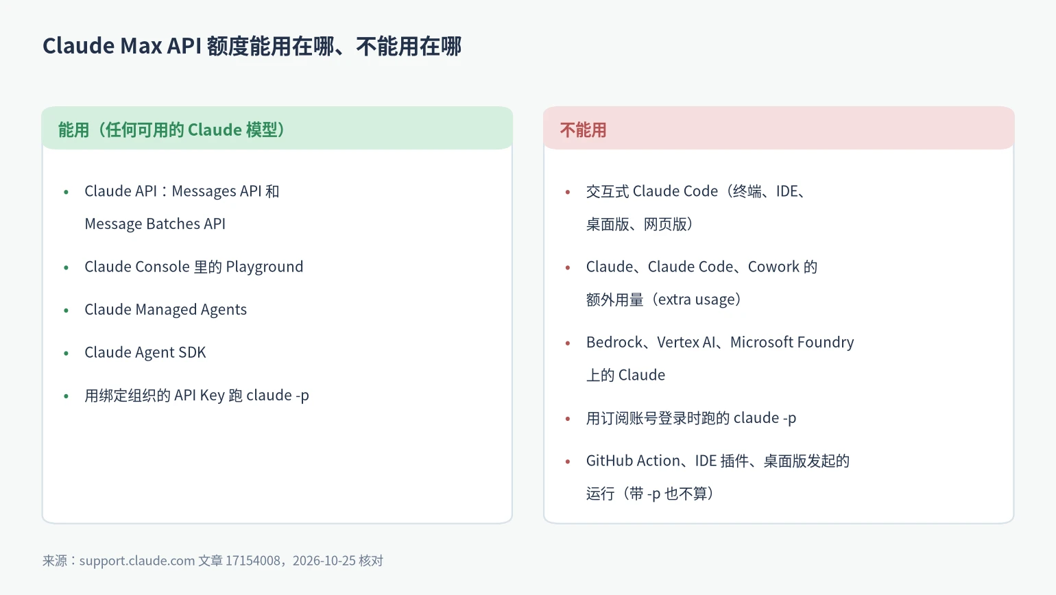Select the green header 能用（任何可用的 Claude 模型）

click(x=277, y=128)
